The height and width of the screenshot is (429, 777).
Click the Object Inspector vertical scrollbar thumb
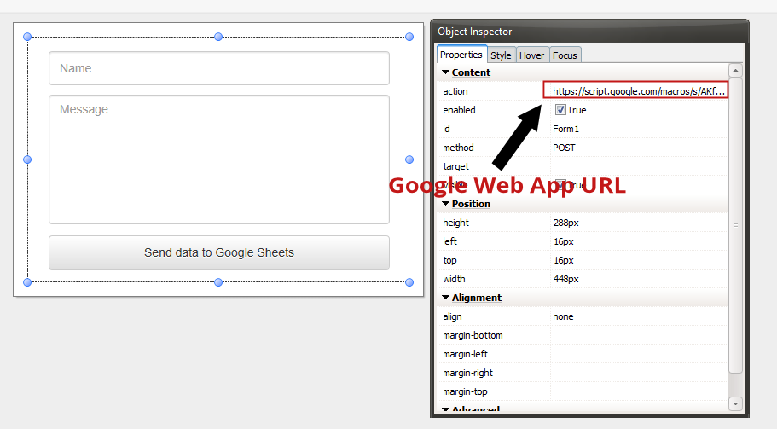[x=735, y=225]
